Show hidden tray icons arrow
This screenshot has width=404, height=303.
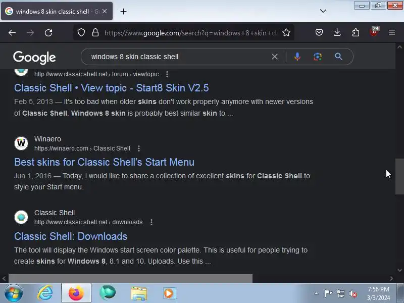[x=316, y=293]
